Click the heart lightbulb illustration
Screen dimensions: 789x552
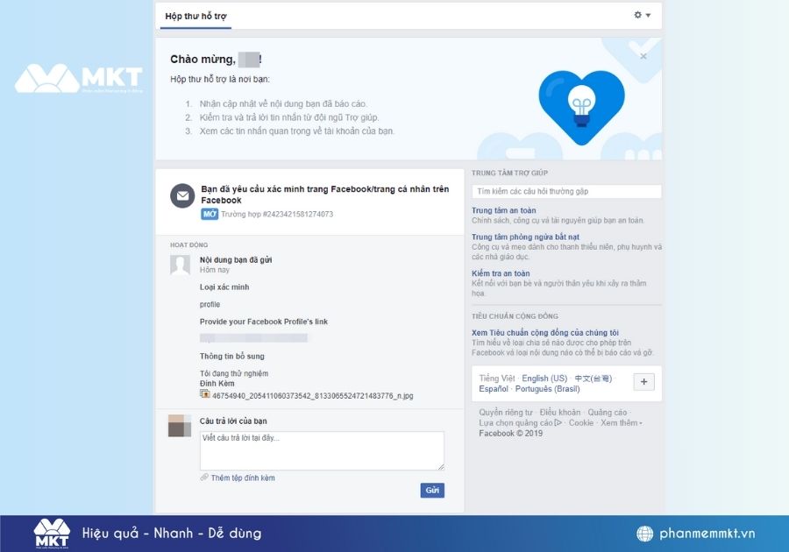pyautogui.click(x=582, y=107)
